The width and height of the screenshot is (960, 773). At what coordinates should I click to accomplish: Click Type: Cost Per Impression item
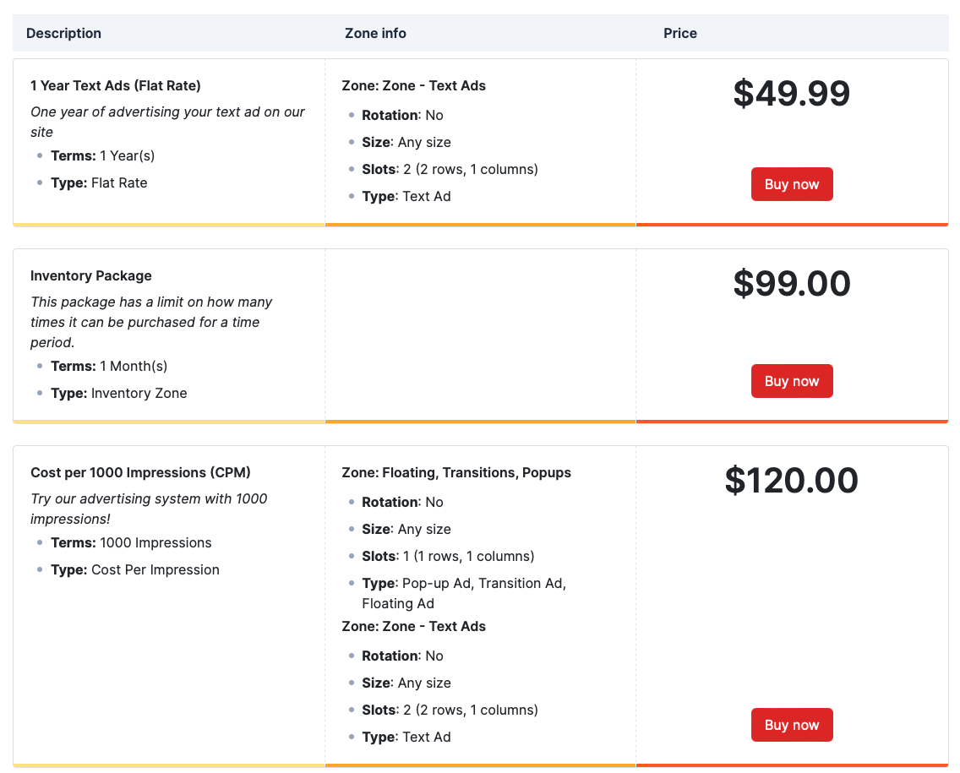134,569
